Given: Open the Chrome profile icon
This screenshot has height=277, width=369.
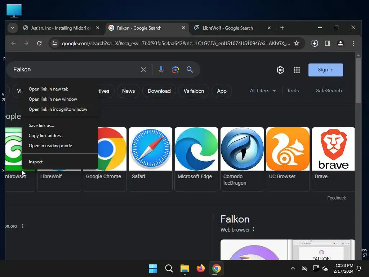Looking at the screenshot, I should point(340,43).
